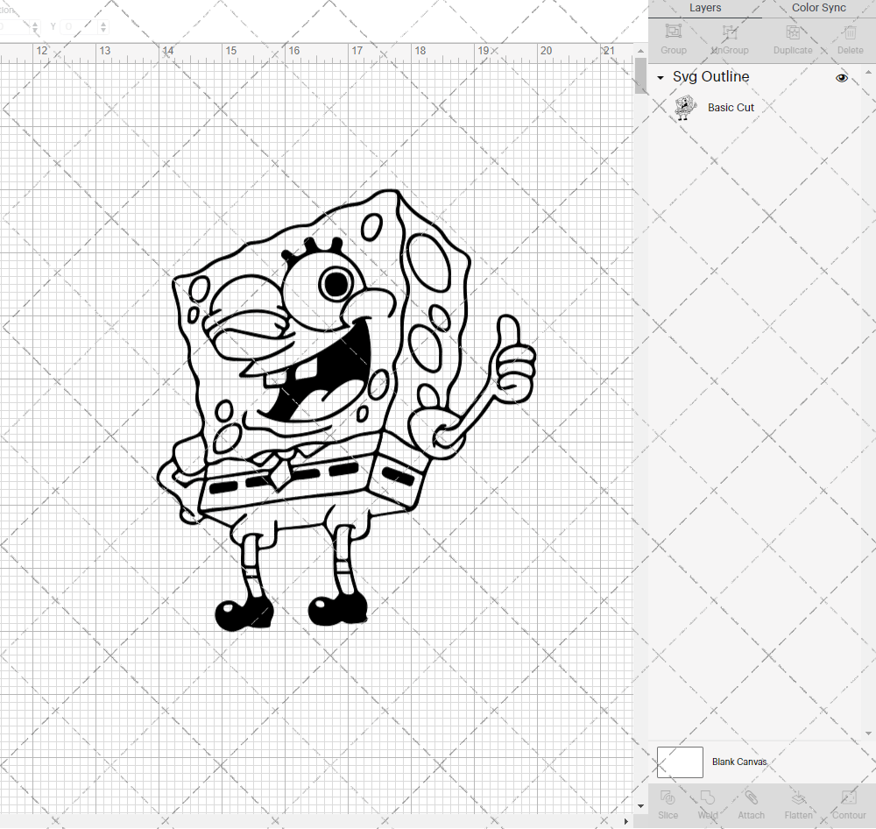
Task: Click the UnGroup toggle icon
Action: [x=729, y=35]
